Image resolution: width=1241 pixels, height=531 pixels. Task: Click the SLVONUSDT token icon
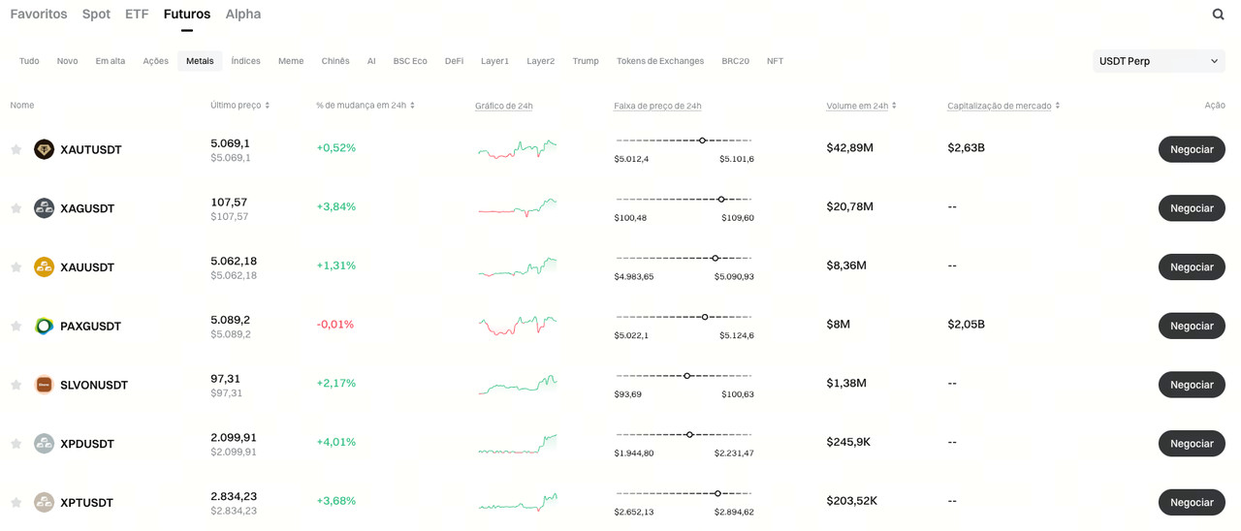tap(44, 385)
